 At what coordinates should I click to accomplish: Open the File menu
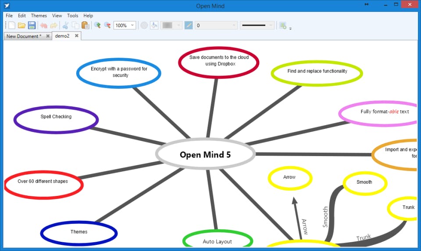pos(9,15)
